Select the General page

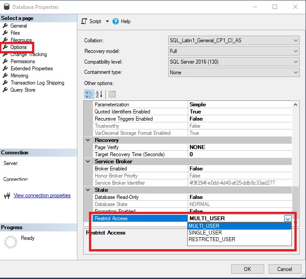pyautogui.click(x=19, y=26)
